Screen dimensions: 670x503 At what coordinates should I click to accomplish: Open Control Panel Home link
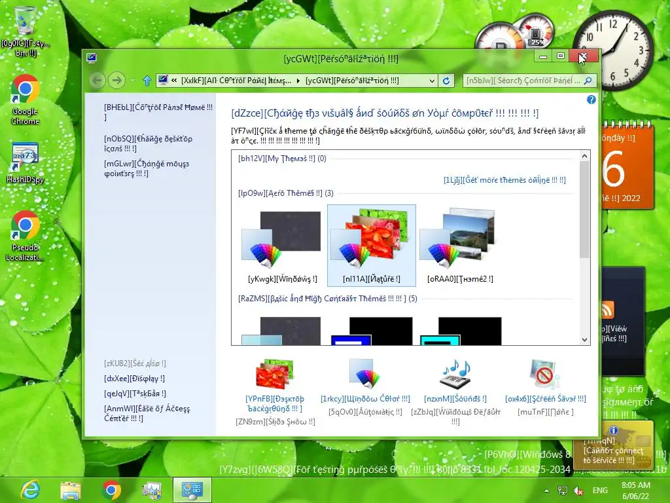pos(158,112)
